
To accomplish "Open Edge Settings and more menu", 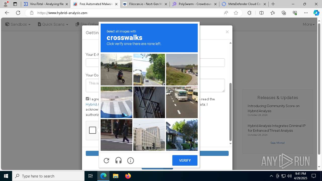I will [x=306, y=13].
